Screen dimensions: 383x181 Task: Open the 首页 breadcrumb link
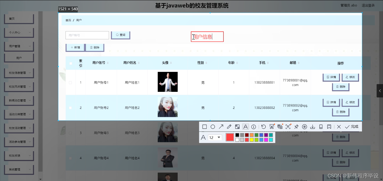(68, 20)
